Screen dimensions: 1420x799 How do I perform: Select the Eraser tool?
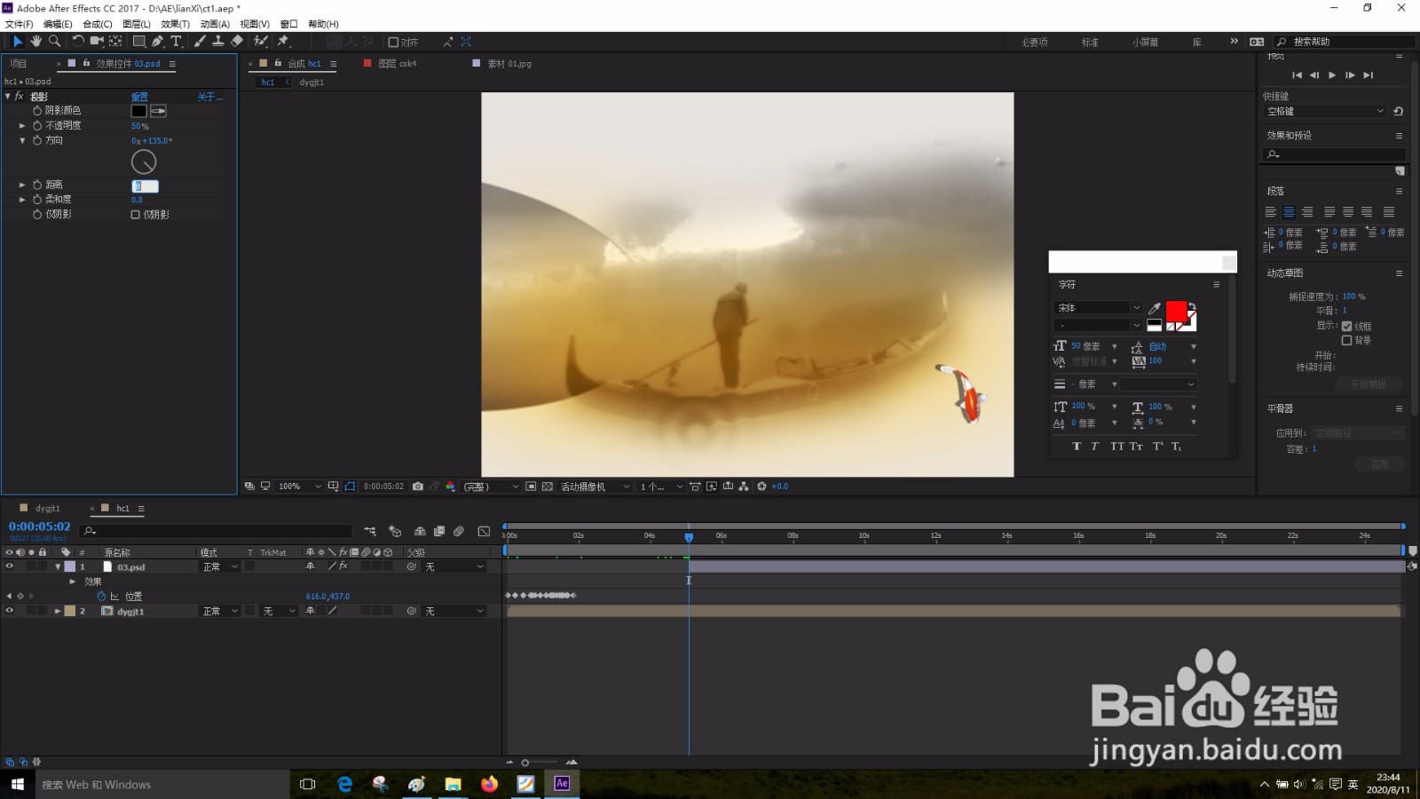click(237, 42)
